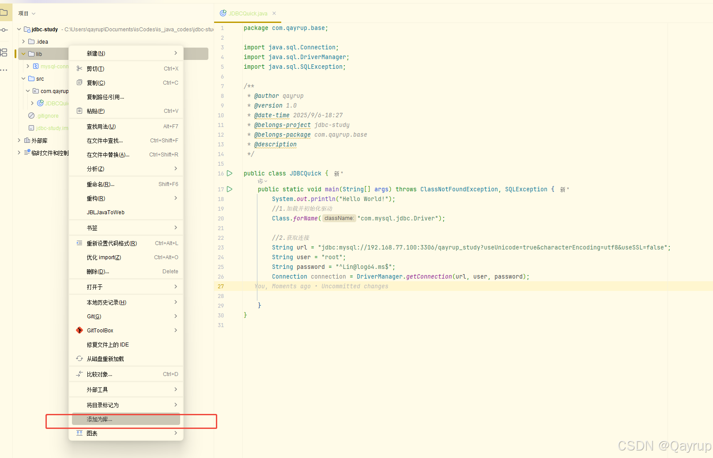Choose 删除(D)... menu entry
Viewport: 713px width, 458px height.
[x=126, y=271]
